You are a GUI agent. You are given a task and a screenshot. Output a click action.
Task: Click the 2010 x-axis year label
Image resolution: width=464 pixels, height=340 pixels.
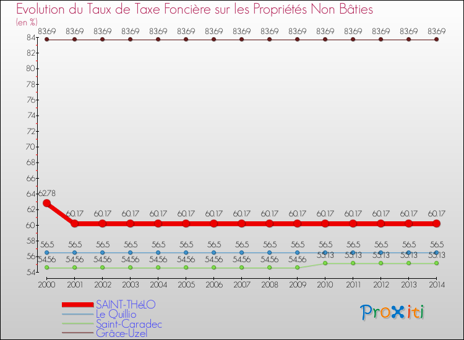325,284
